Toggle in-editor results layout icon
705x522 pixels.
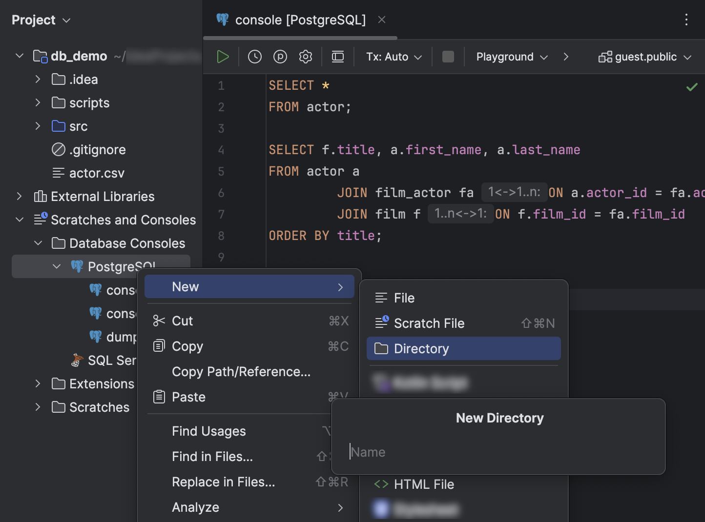point(337,57)
